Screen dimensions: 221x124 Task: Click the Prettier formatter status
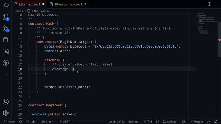(x=196, y=122)
